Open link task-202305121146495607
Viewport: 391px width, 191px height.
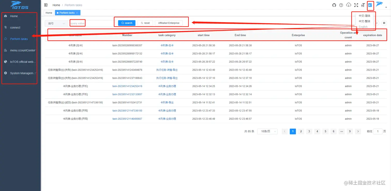(x=127, y=119)
